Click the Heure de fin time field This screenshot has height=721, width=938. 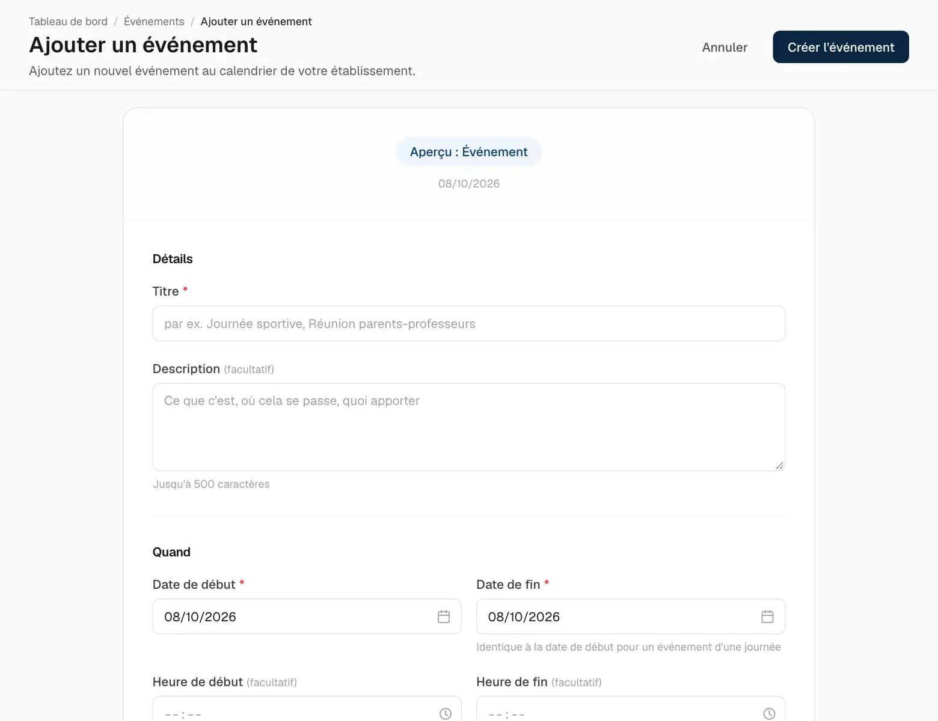click(631, 709)
